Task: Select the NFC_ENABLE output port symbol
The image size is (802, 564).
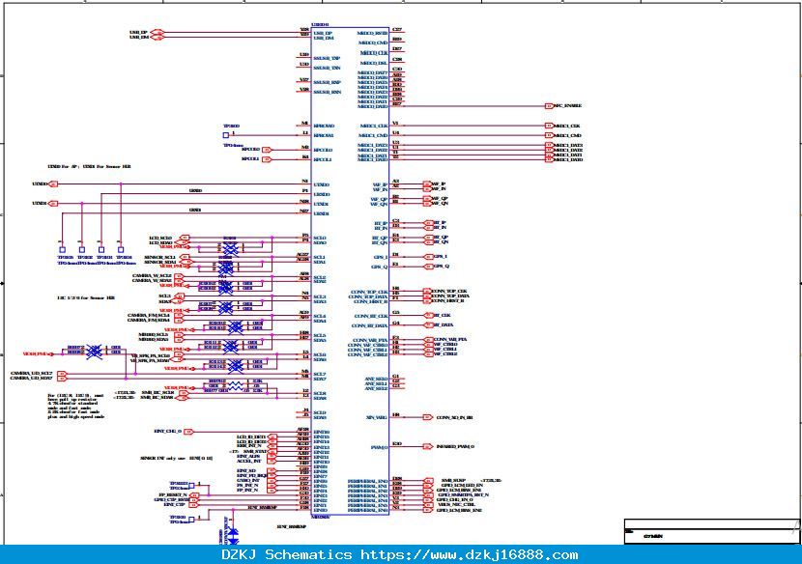Action: [x=549, y=106]
